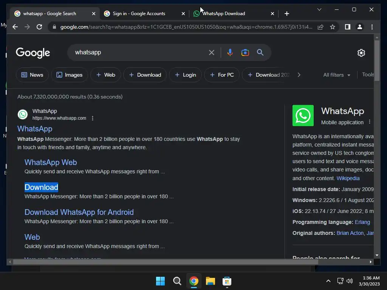Open the Tools options
This screenshot has height=290, width=387.
(x=368, y=74)
